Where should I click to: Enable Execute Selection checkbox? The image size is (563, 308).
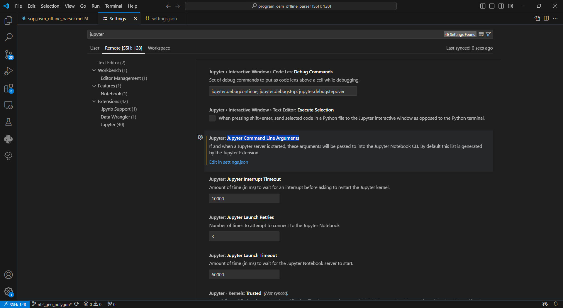212,118
